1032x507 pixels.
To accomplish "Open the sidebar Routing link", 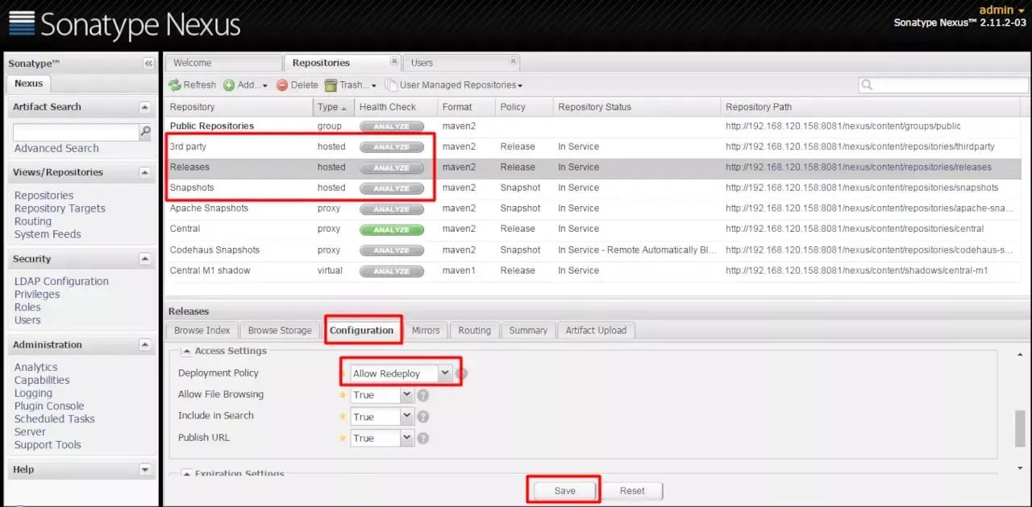I will click(33, 221).
